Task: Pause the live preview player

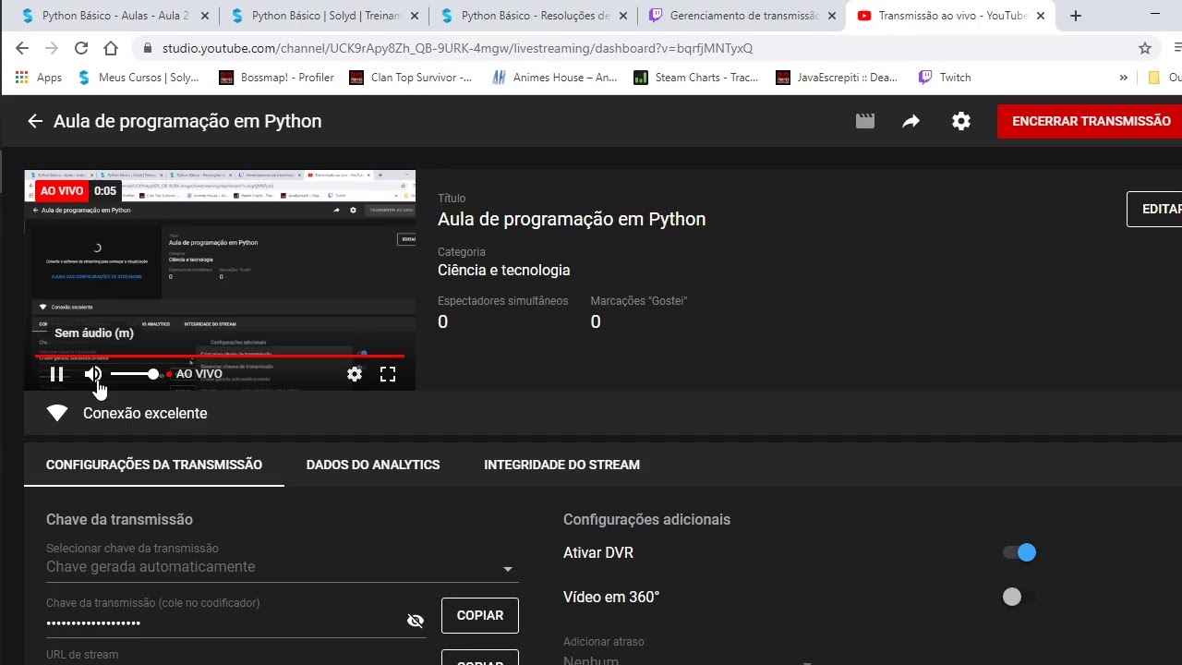Action: 56,374
